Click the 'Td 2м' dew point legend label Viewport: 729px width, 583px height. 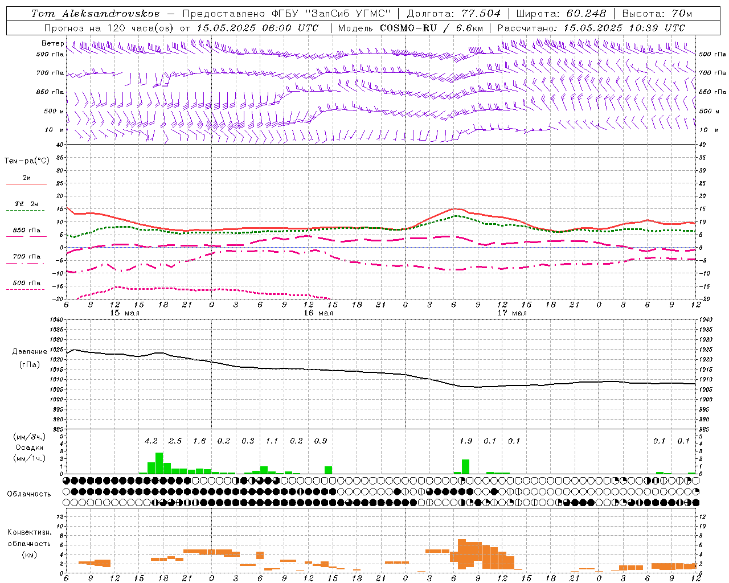pyautogui.click(x=27, y=204)
